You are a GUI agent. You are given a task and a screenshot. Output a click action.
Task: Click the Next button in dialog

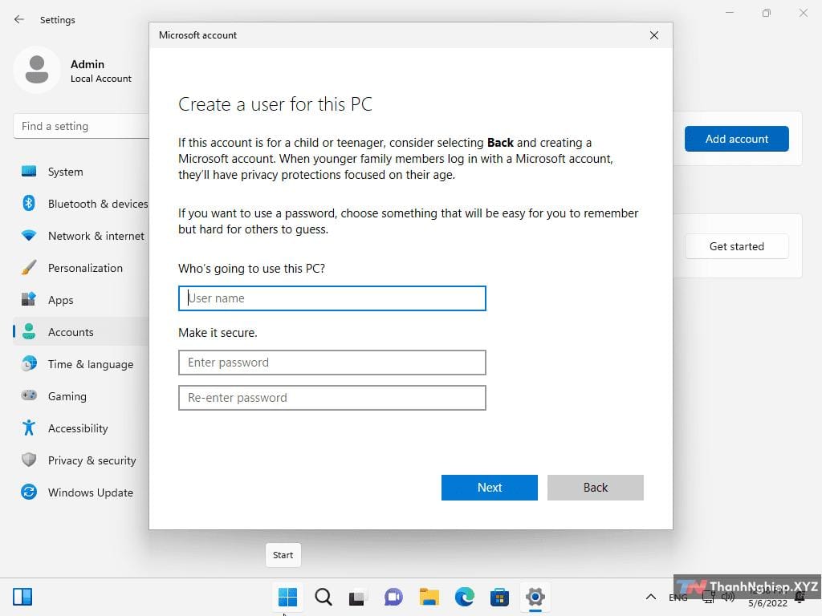pos(489,488)
